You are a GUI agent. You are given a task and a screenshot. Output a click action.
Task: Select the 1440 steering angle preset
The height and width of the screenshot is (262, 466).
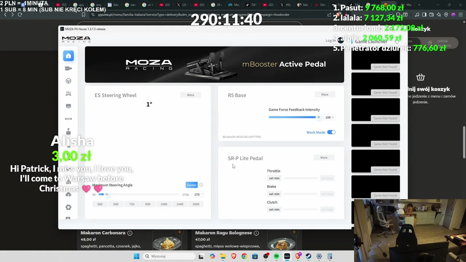(180, 204)
